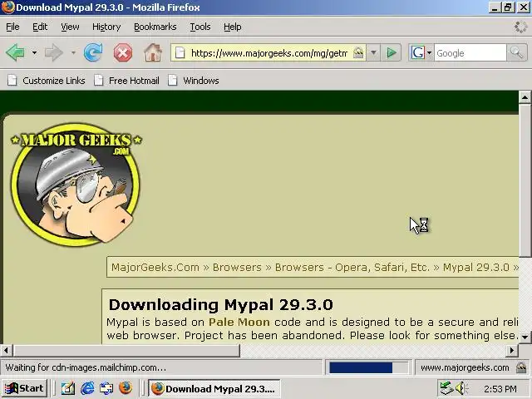This screenshot has height=399, width=532.
Task: Click the www.majorgeeks.com status bar text
Action: tap(465, 367)
